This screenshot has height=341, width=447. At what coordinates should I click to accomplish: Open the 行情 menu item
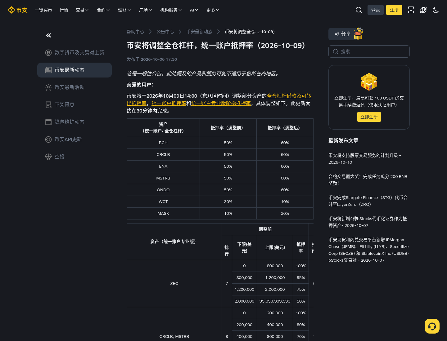tap(64, 10)
